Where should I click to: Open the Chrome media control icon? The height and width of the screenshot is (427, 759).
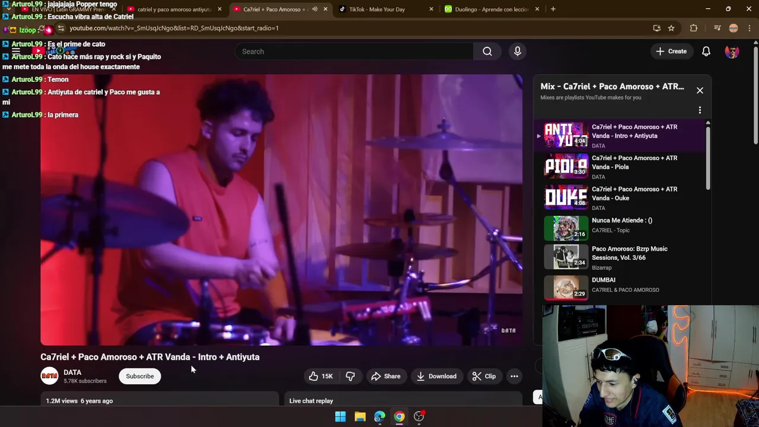tap(717, 28)
